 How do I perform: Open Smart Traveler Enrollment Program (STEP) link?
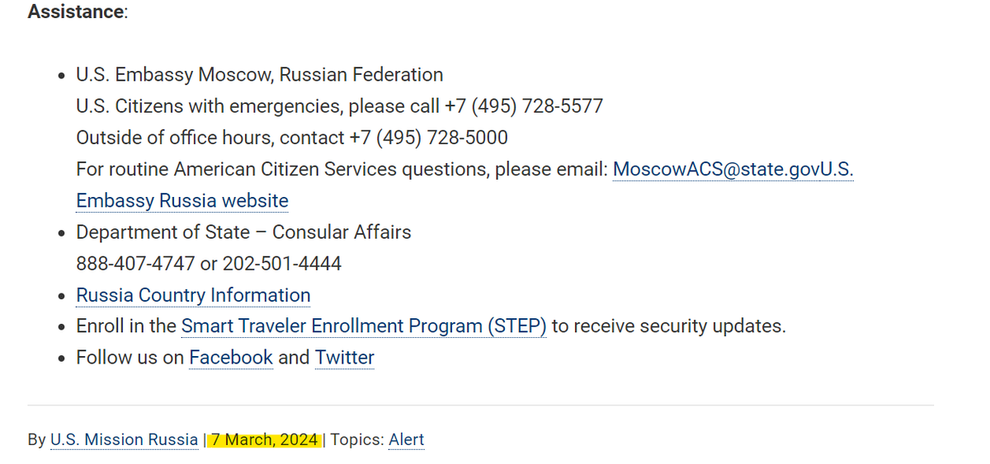(x=364, y=326)
